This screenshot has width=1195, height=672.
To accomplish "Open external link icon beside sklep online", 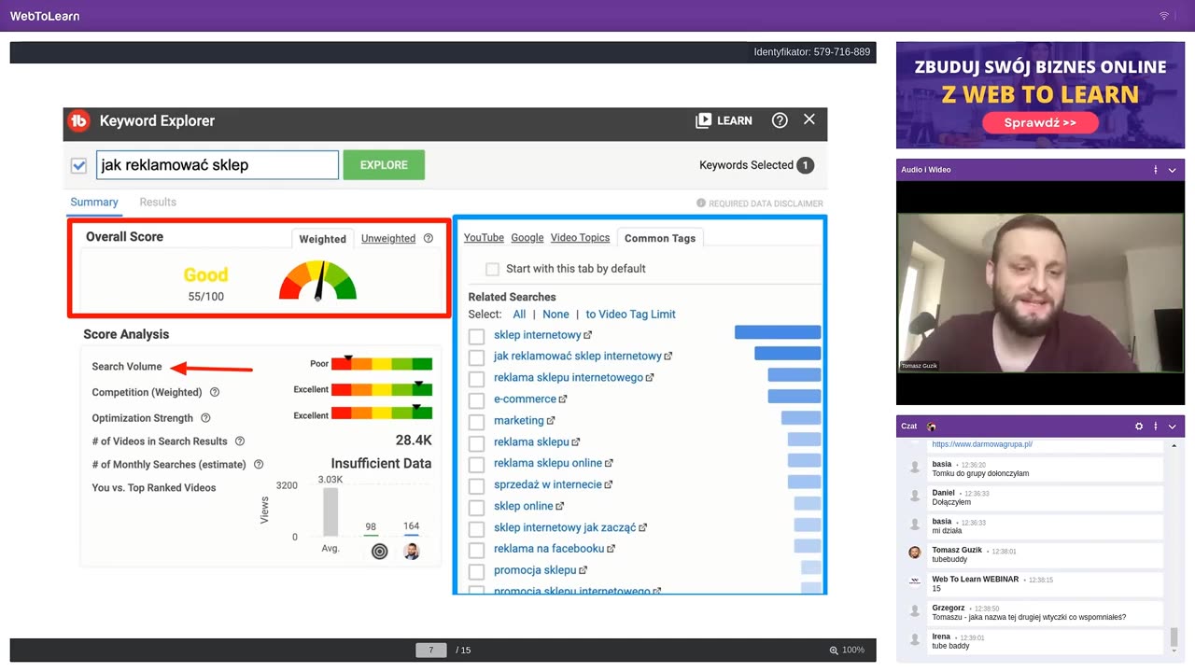I will click(x=560, y=507).
